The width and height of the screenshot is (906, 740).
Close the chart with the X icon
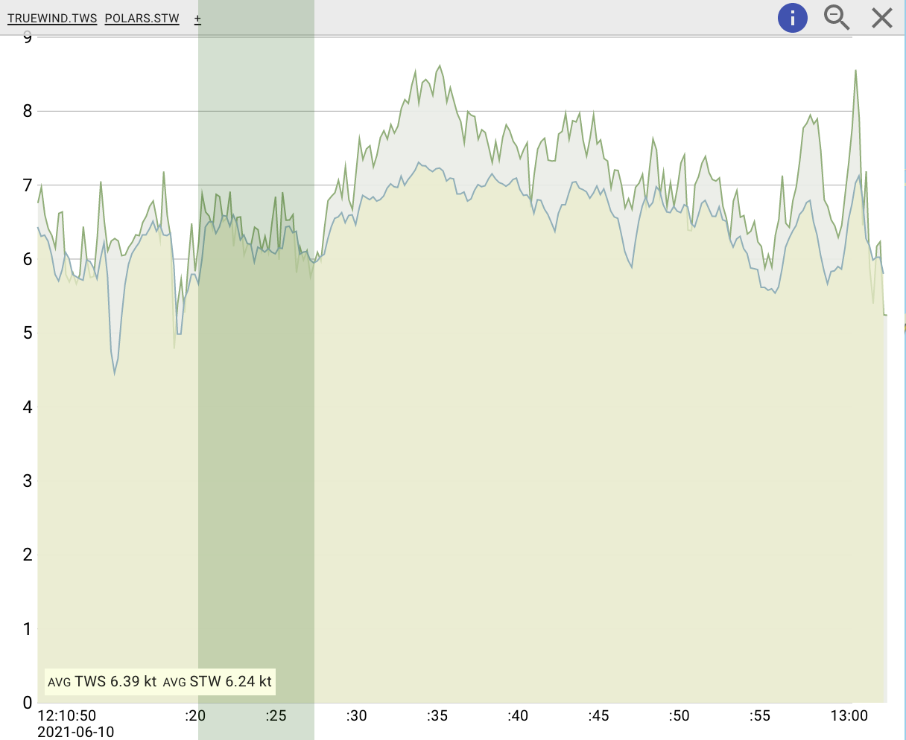tap(882, 18)
